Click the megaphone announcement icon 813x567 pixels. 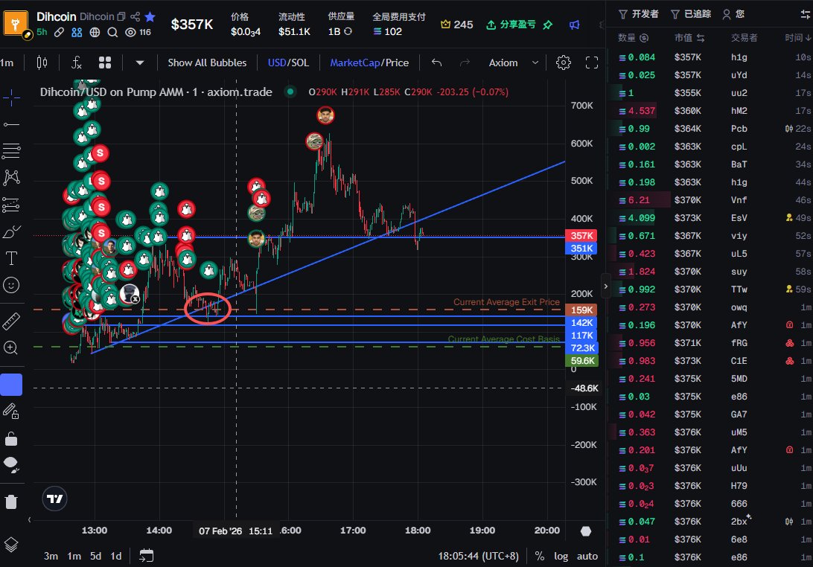tap(575, 25)
